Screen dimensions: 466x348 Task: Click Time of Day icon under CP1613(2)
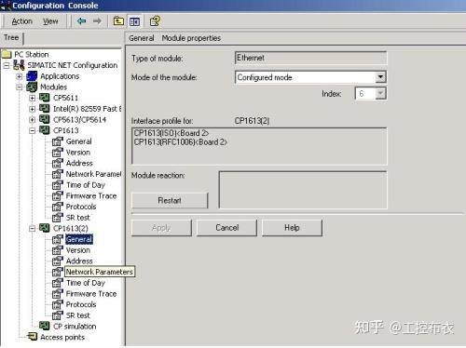click(58, 283)
